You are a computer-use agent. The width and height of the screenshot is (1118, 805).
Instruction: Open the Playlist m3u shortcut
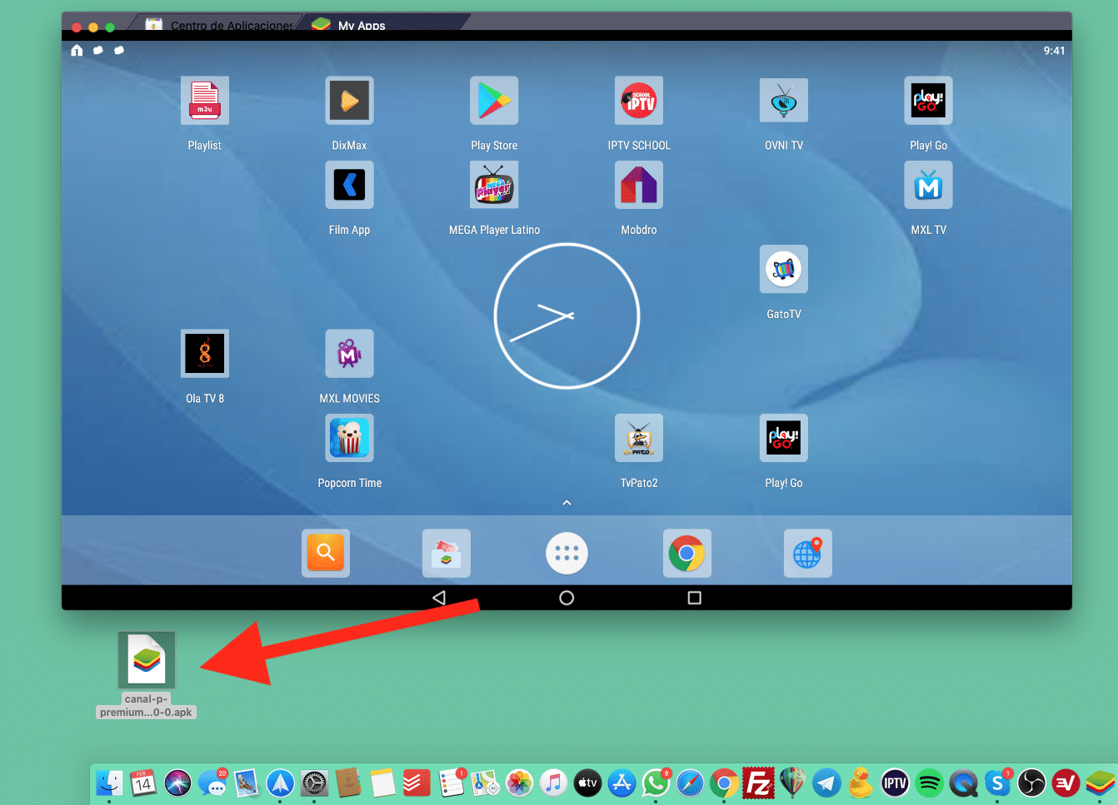(204, 100)
